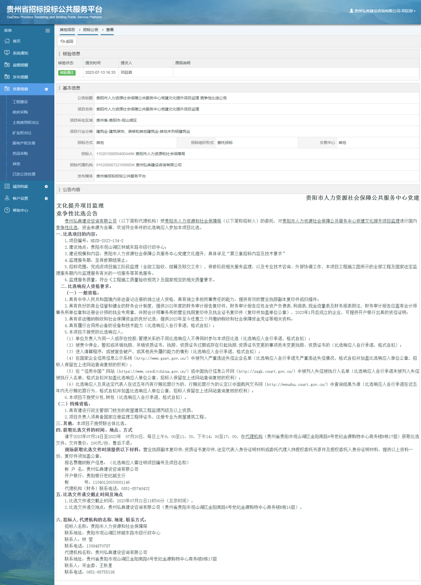The height and width of the screenshot is (585, 421).
Task: Click the hamburger menu collapse icon
Action: pyautogui.click(x=48, y=31)
